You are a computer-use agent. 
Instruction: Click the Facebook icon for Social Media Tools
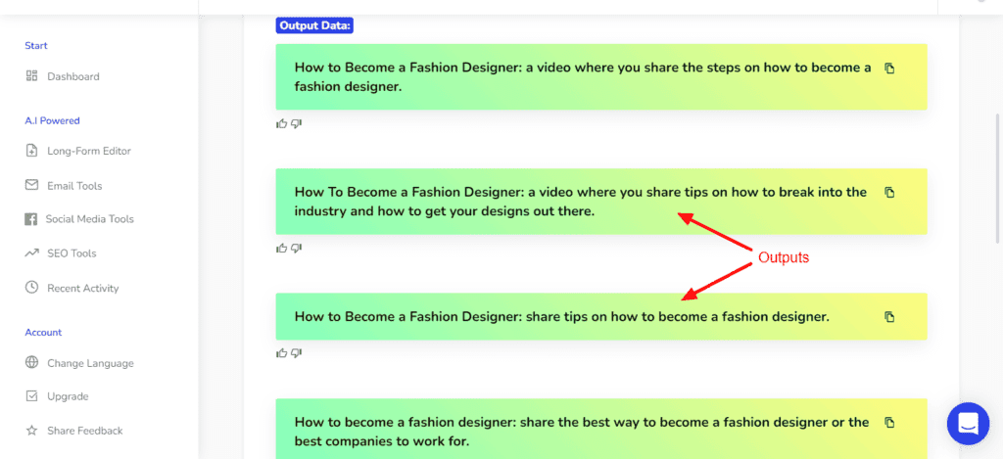[31, 219]
